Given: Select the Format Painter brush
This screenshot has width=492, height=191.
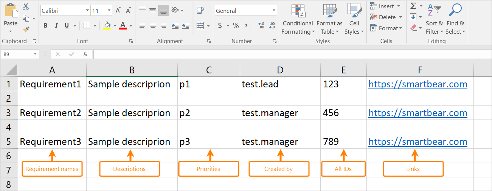Looking at the screenshot, I should coord(26,29).
